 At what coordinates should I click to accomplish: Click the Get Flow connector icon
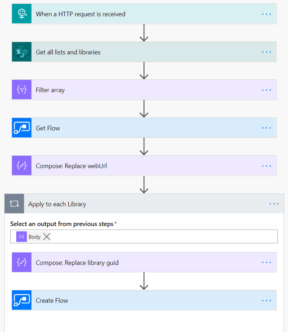coord(22,128)
